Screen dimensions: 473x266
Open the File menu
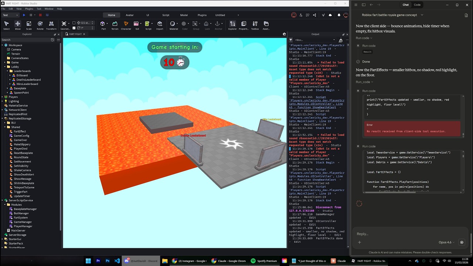point(3,8)
